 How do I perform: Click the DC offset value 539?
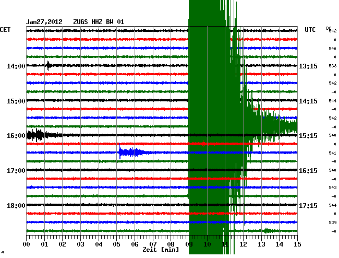[333, 222]
